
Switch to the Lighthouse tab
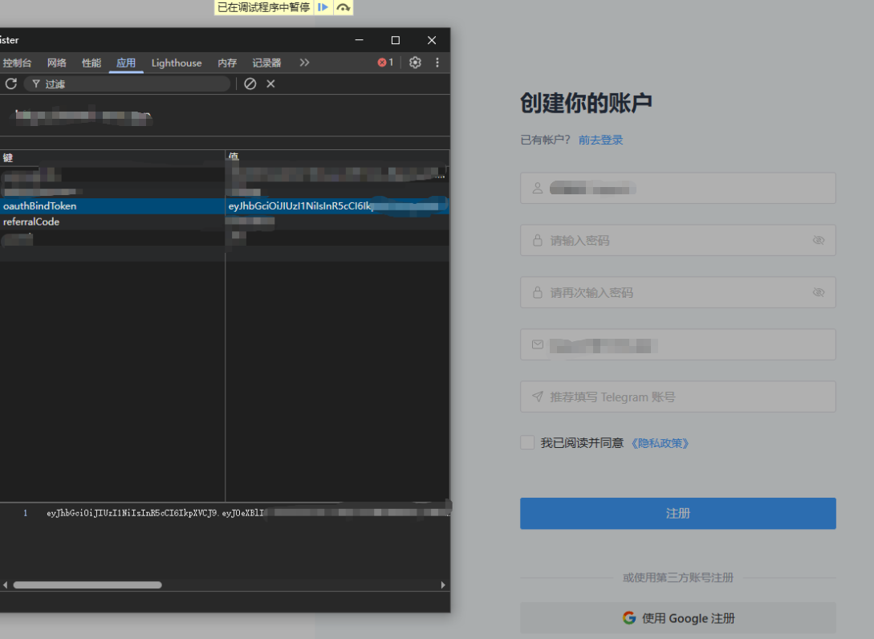pos(177,63)
